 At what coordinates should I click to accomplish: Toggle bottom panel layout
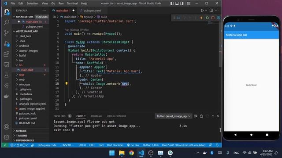pos(177,4)
